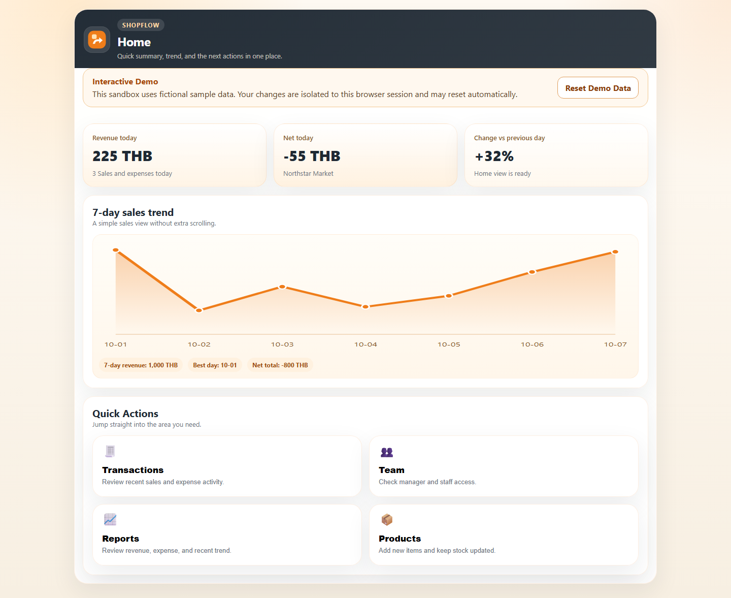Screen dimensions: 731x598
Task: Click the '7-day sales trend' heading
Action: pyautogui.click(x=133, y=212)
